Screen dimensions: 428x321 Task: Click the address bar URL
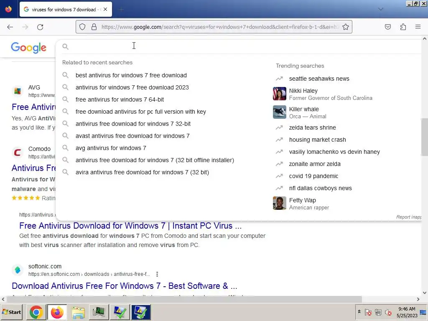tap(220, 27)
